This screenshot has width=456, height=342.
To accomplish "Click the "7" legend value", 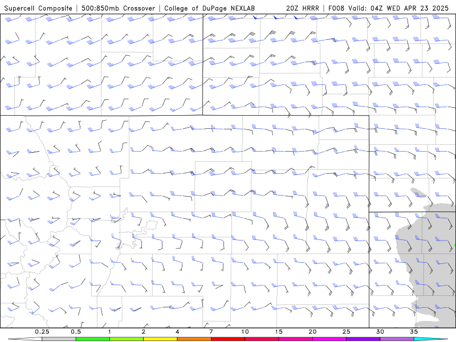I will 211,332.
